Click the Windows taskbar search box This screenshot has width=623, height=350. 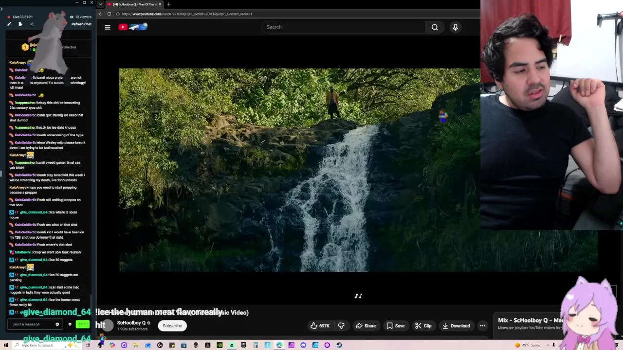point(46,345)
